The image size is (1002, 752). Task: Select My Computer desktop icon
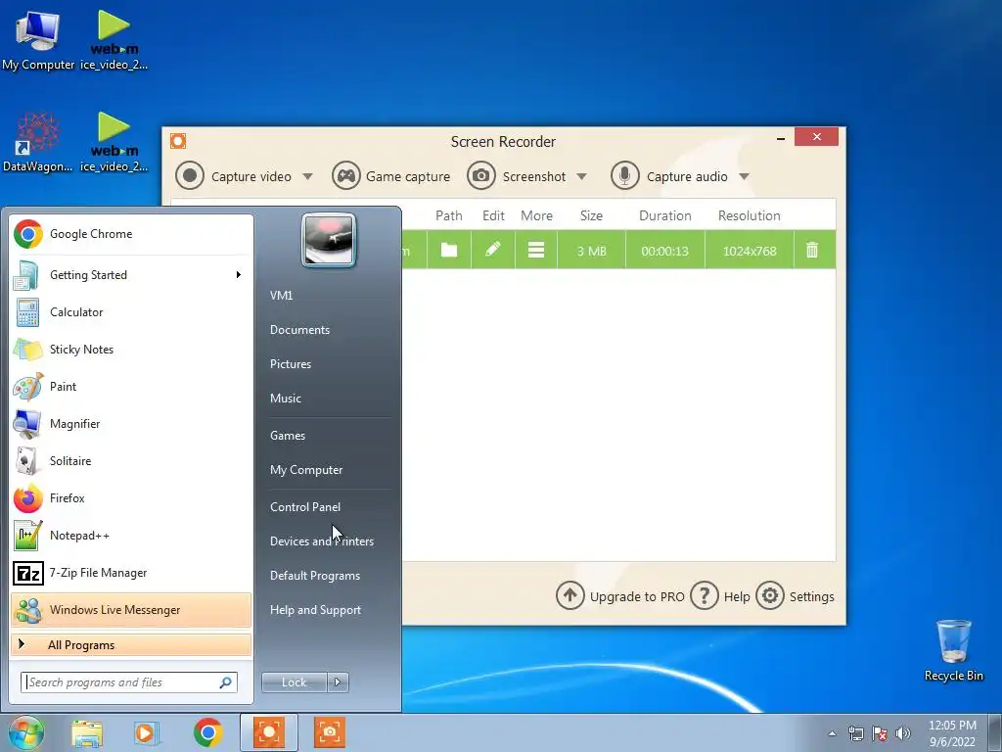[38, 41]
